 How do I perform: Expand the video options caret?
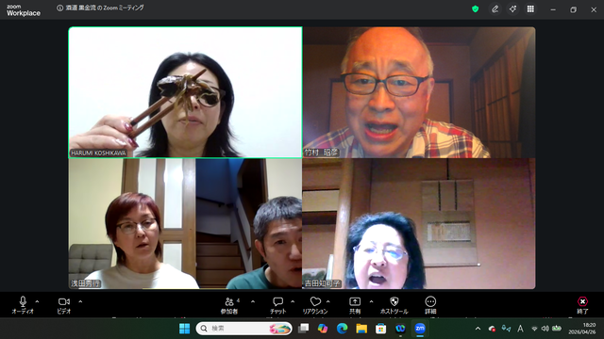[x=80, y=301]
